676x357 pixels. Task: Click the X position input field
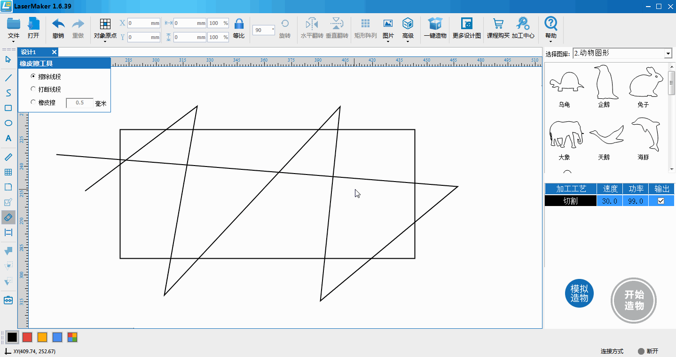[144, 23]
